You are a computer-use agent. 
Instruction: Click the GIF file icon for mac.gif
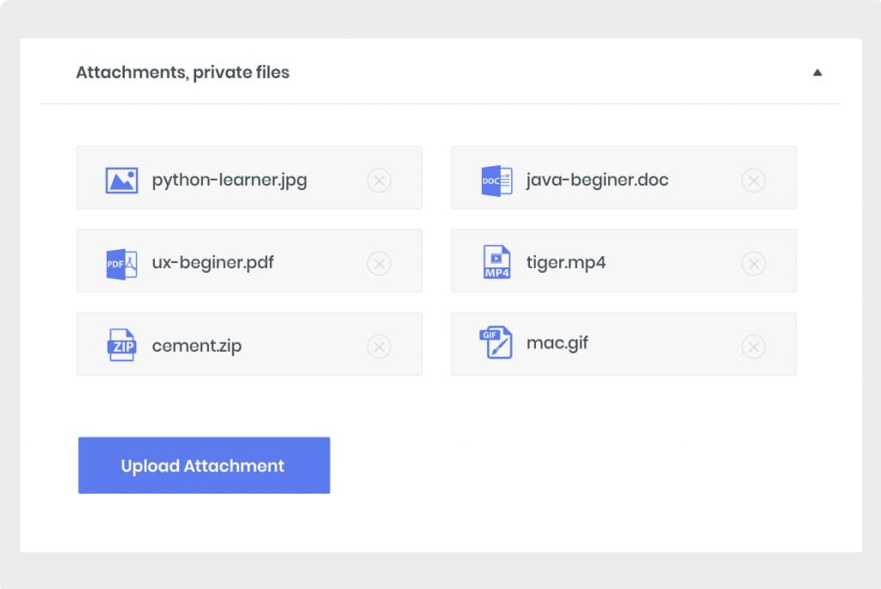(x=496, y=343)
